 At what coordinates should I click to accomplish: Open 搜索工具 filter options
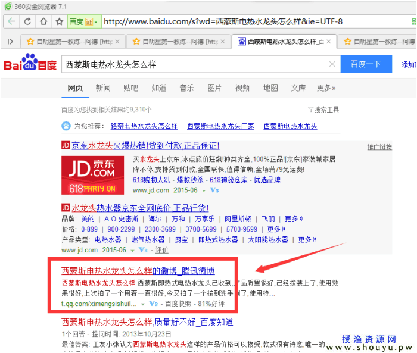click(x=323, y=110)
